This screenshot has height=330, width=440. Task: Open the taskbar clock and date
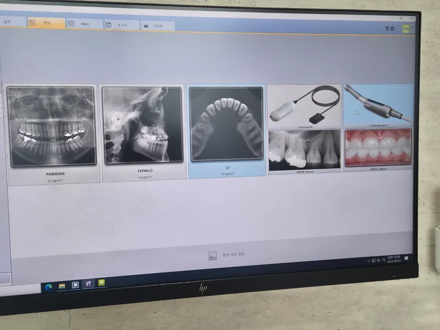coord(394,259)
